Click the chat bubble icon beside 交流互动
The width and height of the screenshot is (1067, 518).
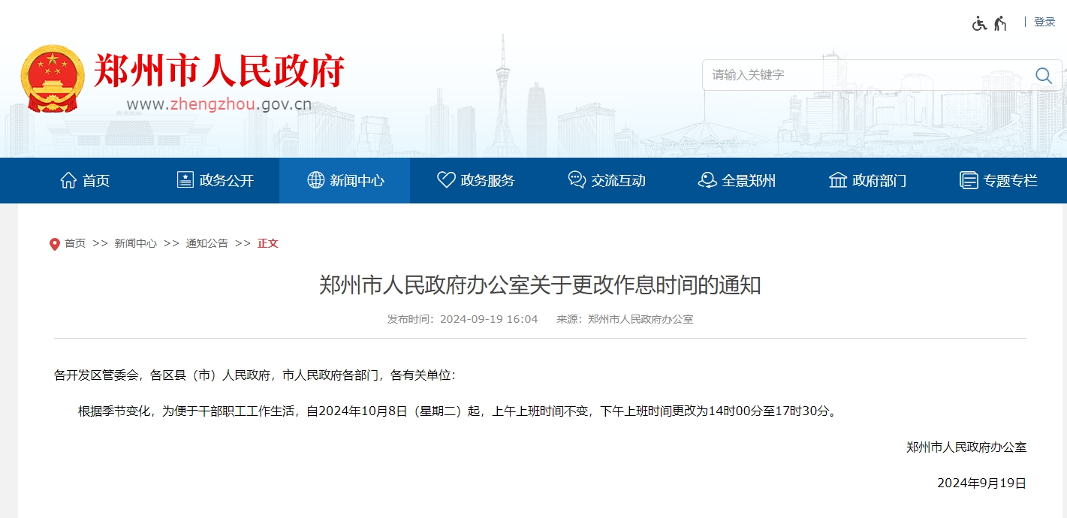pos(577,180)
